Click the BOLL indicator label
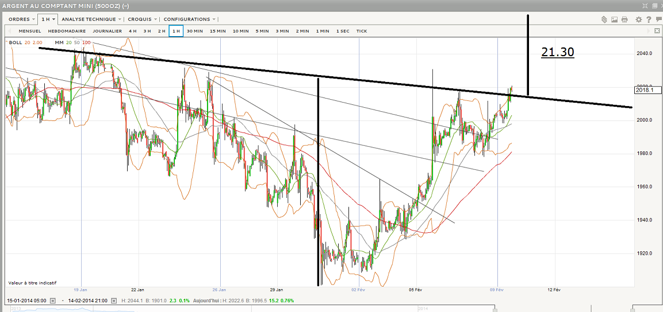This screenshot has width=663, height=312. [x=15, y=42]
